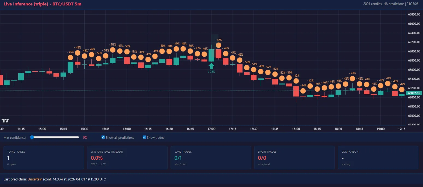Click the Long Trades value 0/1
The width and height of the screenshot is (423, 187).
(178, 158)
